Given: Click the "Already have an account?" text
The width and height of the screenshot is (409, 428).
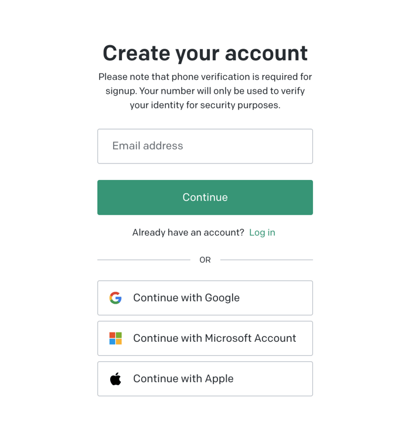Looking at the screenshot, I should [x=188, y=232].
